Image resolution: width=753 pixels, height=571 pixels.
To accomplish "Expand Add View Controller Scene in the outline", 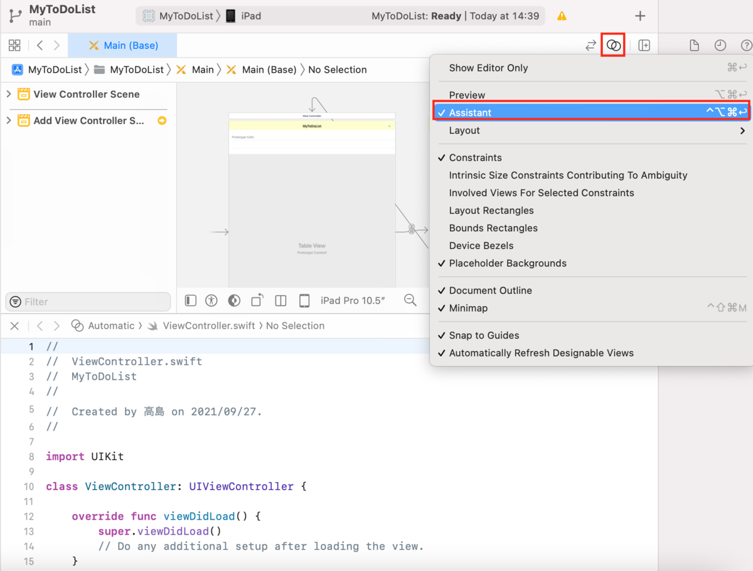I will click(x=9, y=120).
